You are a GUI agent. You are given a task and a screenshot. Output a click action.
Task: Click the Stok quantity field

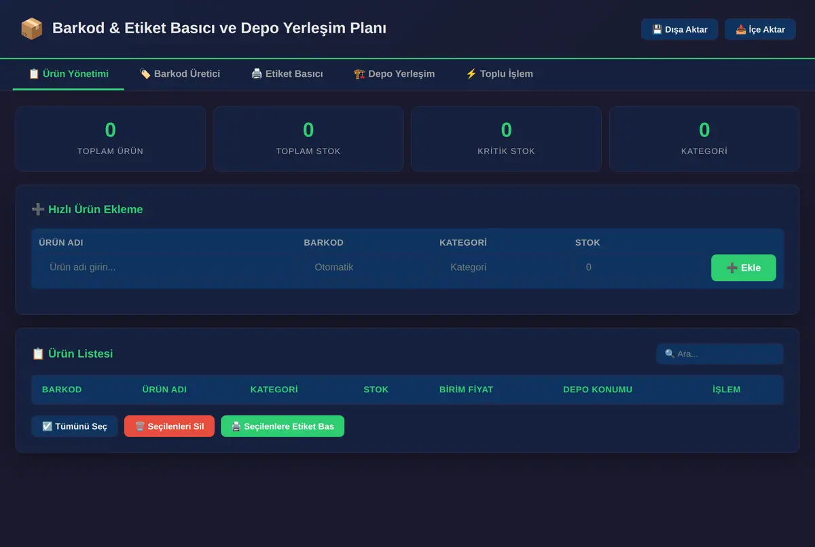pos(636,267)
